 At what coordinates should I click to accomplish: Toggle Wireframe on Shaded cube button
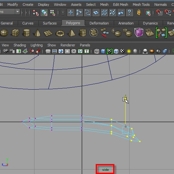point(116,51)
